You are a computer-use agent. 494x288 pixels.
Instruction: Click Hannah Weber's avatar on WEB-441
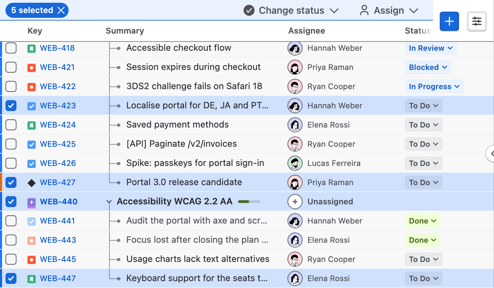(x=295, y=221)
